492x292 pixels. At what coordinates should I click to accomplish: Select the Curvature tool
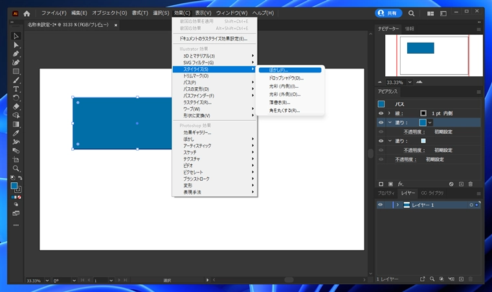click(16, 63)
